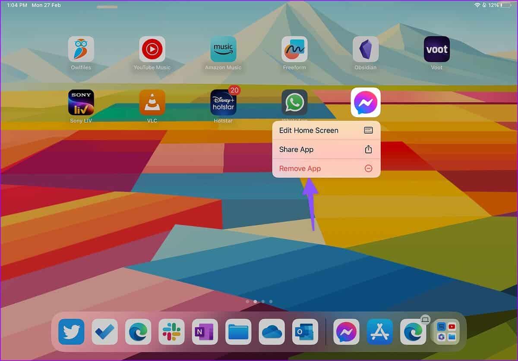
Task: Open Twitter from the dock
Action: pyautogui.click(x=71, y=332)
